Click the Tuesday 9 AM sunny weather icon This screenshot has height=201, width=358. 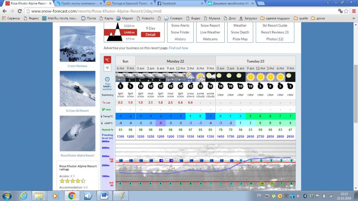coord(250,77)
